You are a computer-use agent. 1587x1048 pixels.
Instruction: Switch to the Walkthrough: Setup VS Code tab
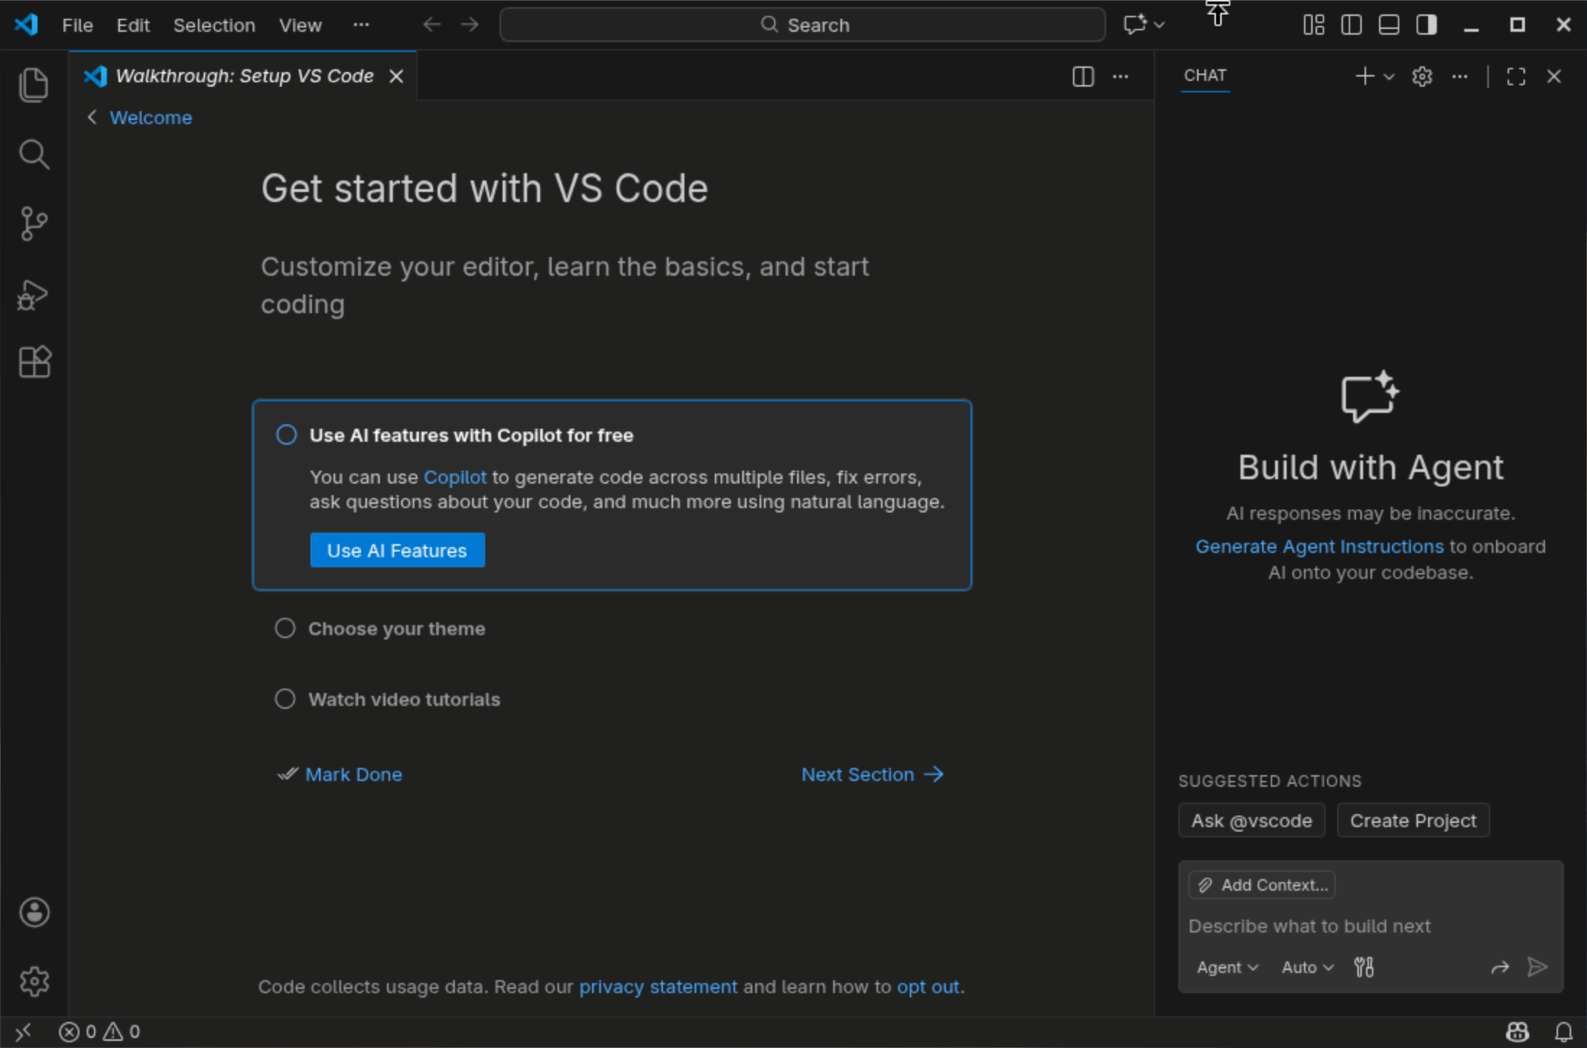[x=244, y=76]
